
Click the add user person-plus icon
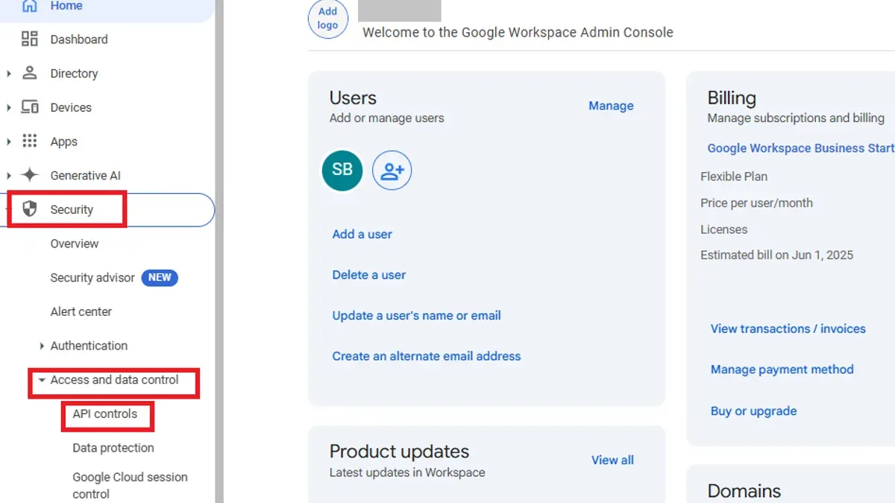(392, 171)
